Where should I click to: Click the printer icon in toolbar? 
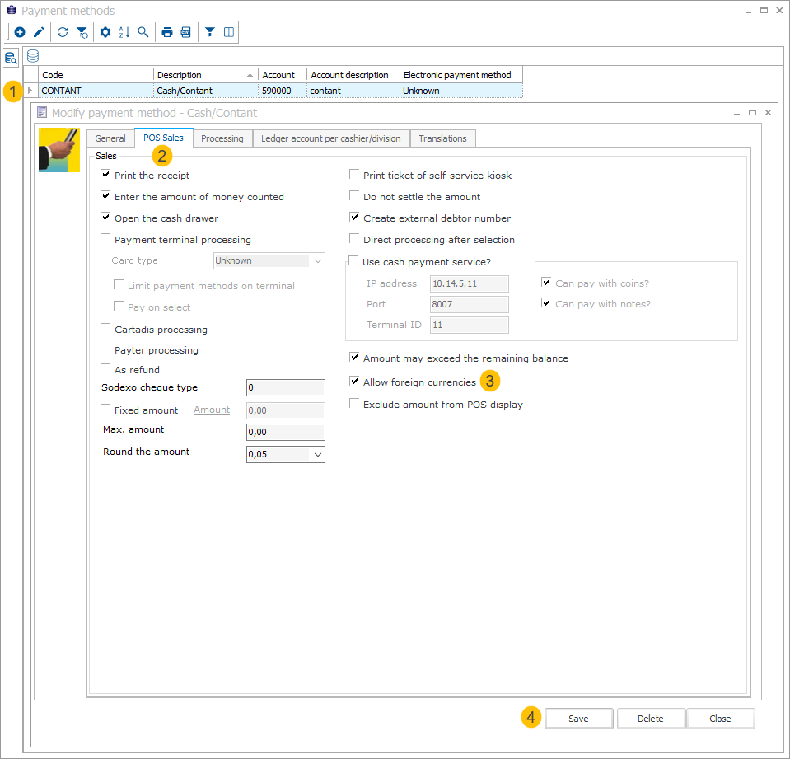[x=167, y=32]
